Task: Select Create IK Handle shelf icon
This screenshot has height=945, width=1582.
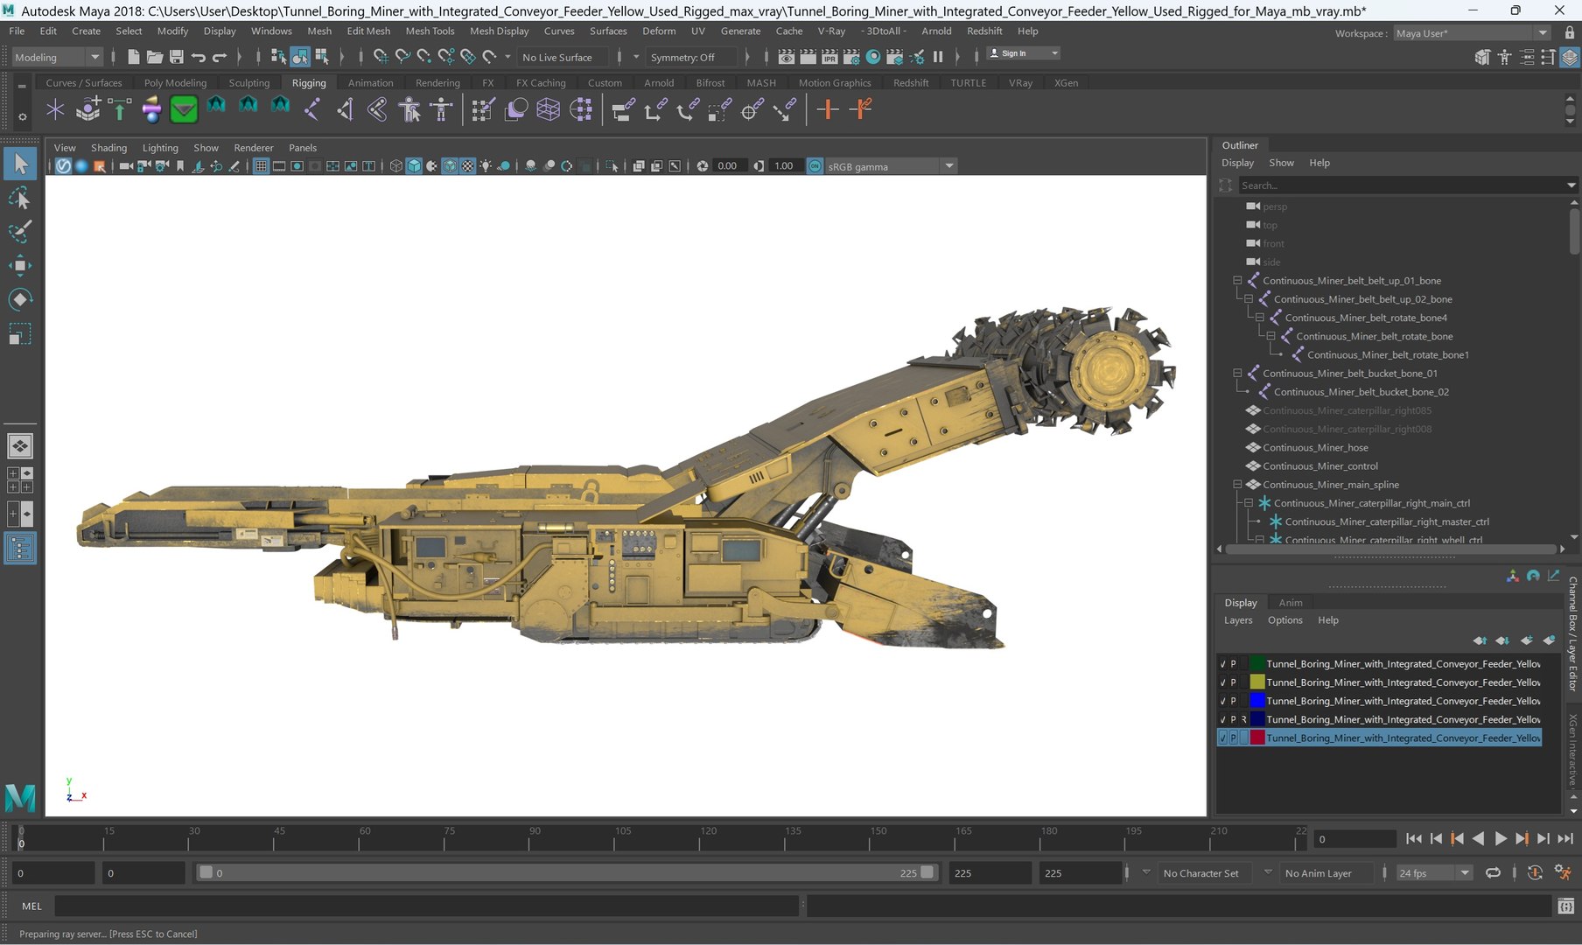Action: pos(345,109)
